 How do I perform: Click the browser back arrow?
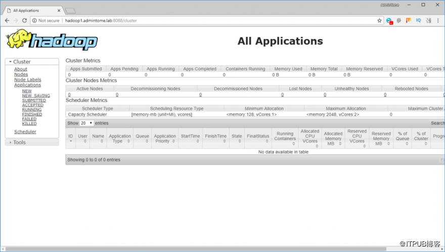(x=7, y=20)
